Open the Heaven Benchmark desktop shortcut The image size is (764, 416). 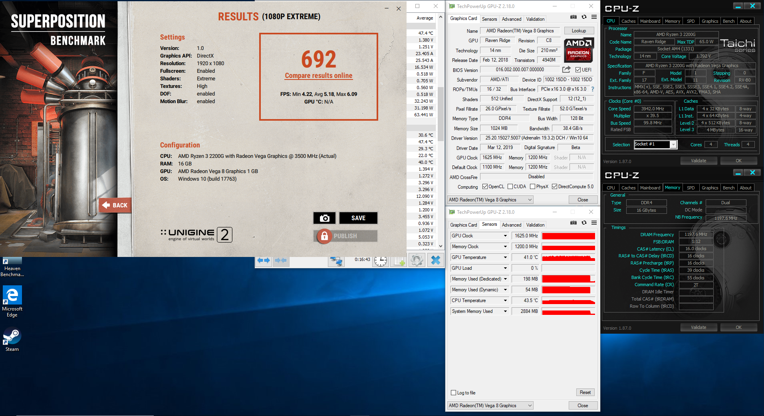[x=12, y=267]
